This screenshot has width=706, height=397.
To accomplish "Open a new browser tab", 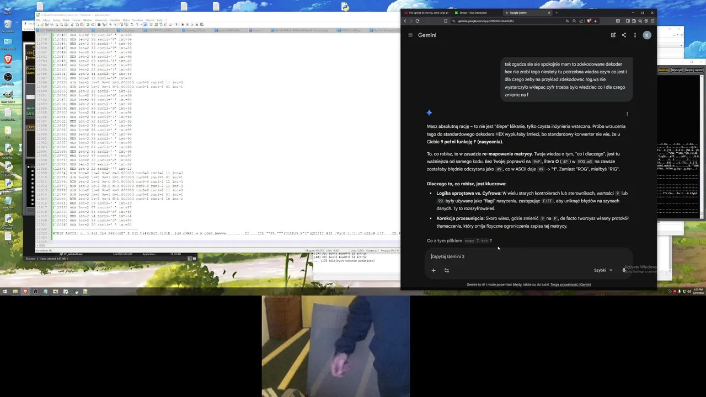I will [557, 13].
